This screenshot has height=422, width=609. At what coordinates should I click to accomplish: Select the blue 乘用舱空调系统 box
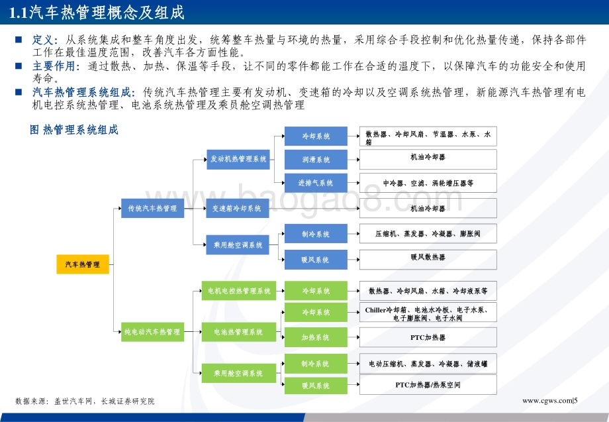(237, 245)
